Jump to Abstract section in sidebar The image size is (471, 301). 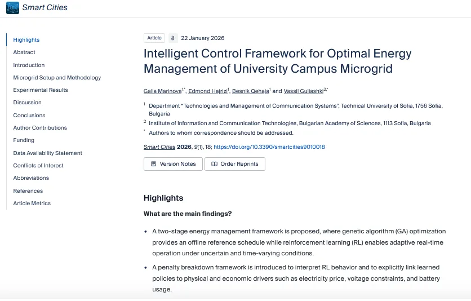point(24,52)
